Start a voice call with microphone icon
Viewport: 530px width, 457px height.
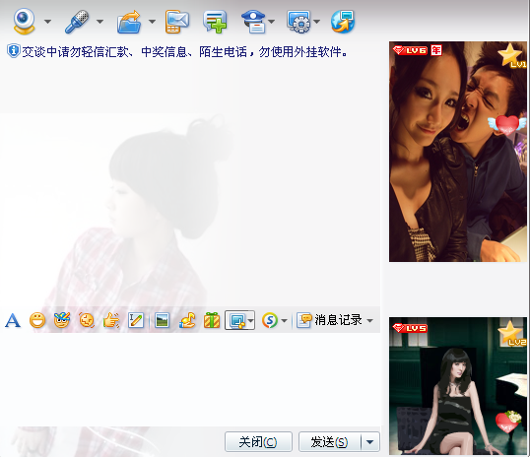[77, 22]
